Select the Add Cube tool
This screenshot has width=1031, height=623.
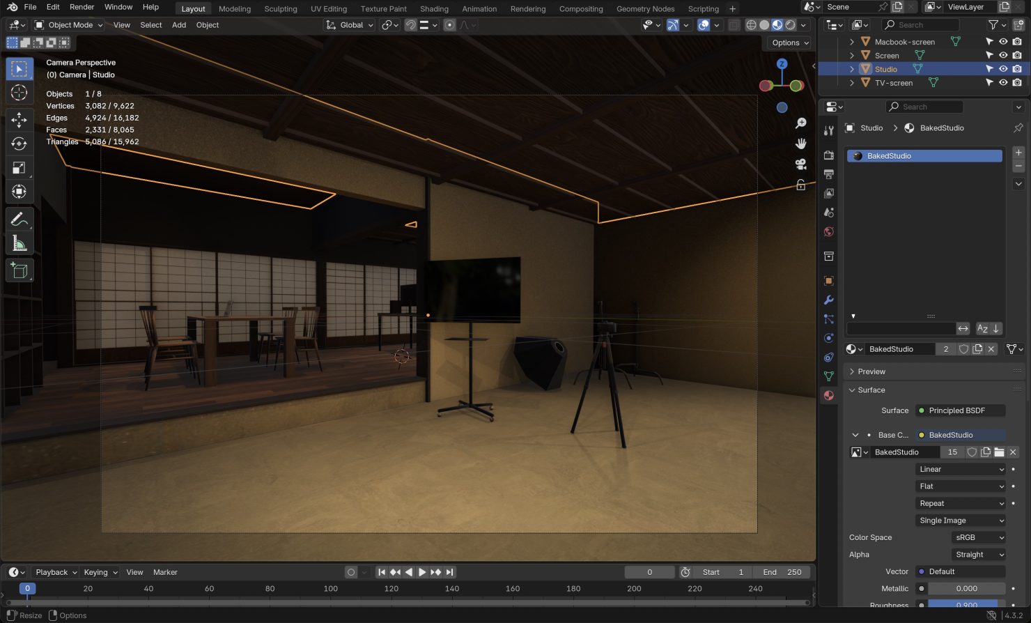19,270
